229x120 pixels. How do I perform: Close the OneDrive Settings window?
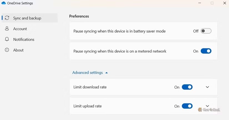click(225, 3)
